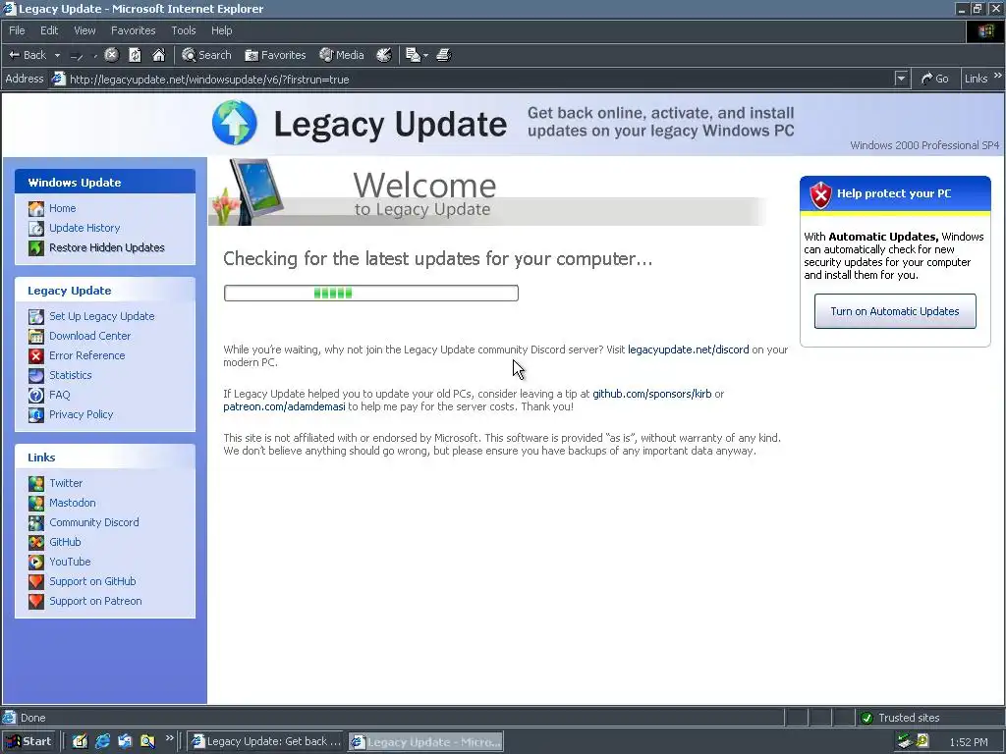Open the Search toolbar button
1006x754 pixels.
206,55
